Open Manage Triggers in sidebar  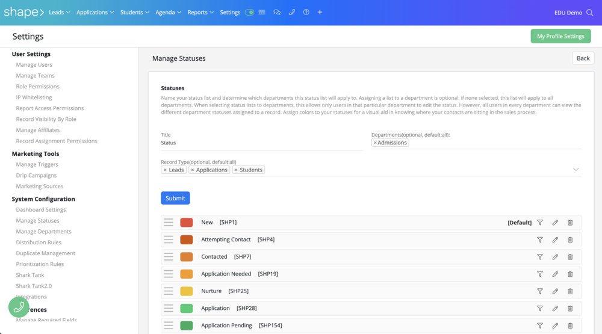click(x=37, y=164)
